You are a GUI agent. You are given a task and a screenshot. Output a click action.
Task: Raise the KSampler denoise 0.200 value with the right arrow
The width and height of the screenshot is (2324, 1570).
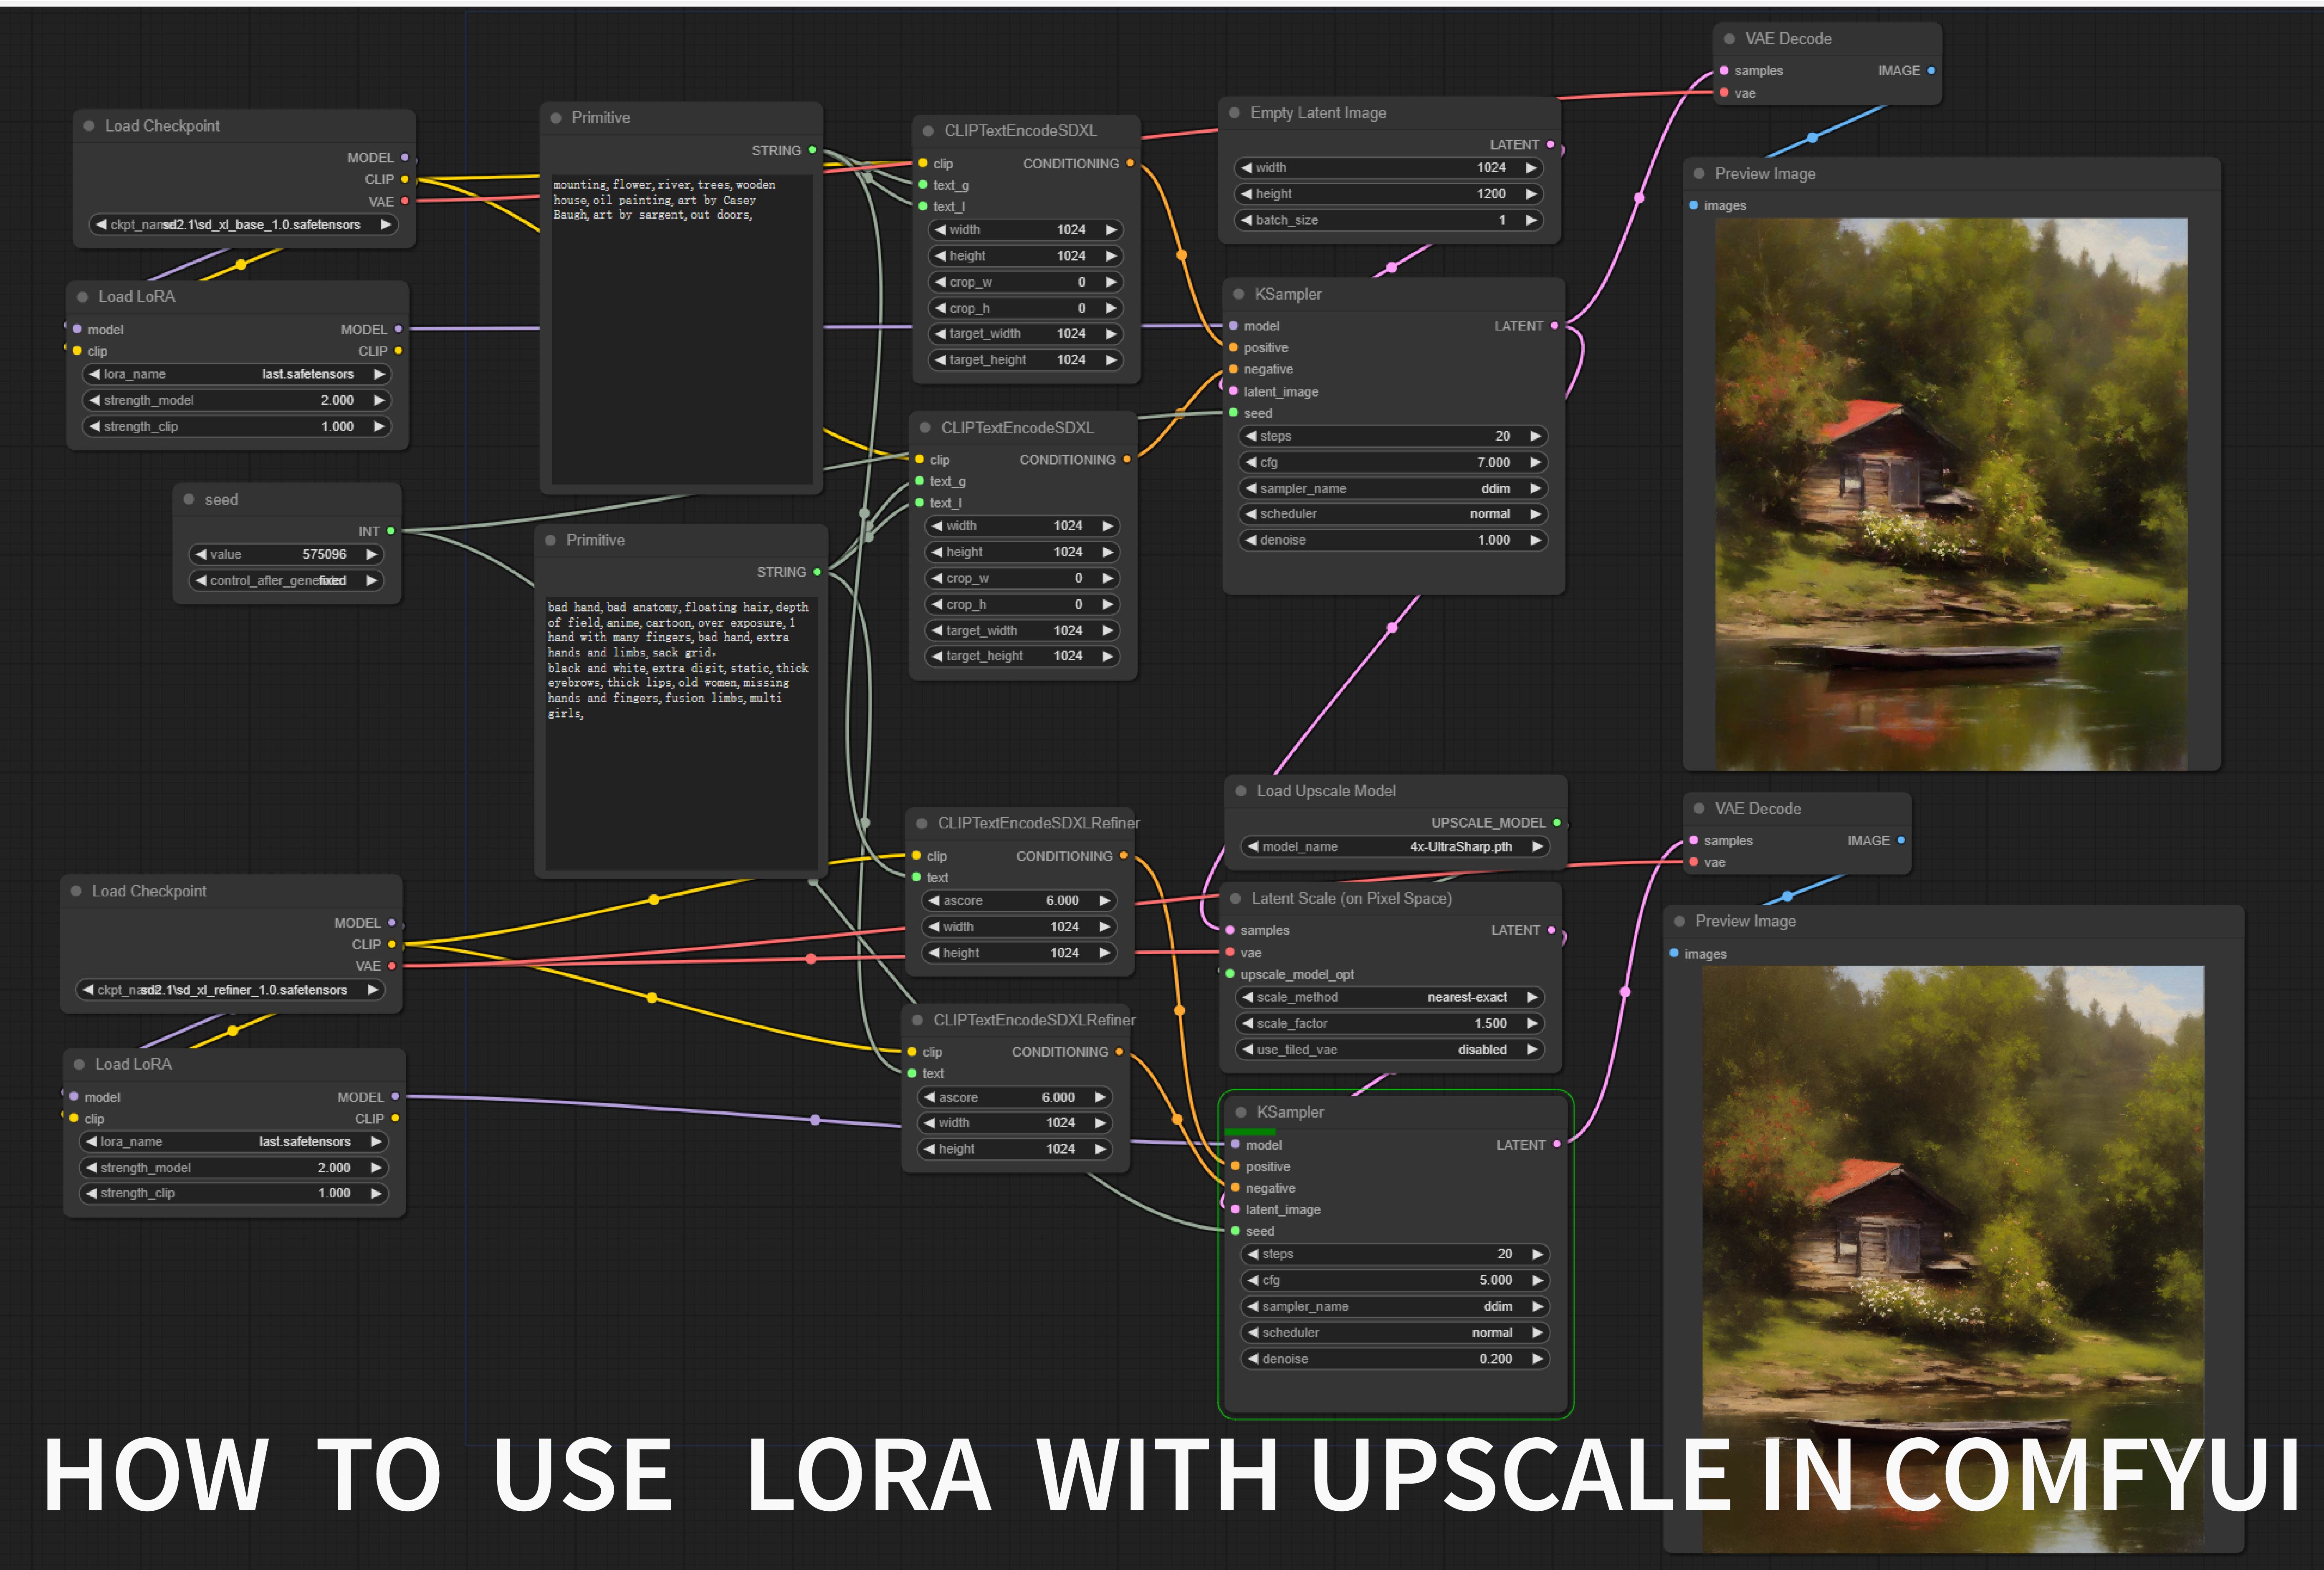point(1538,1359)
